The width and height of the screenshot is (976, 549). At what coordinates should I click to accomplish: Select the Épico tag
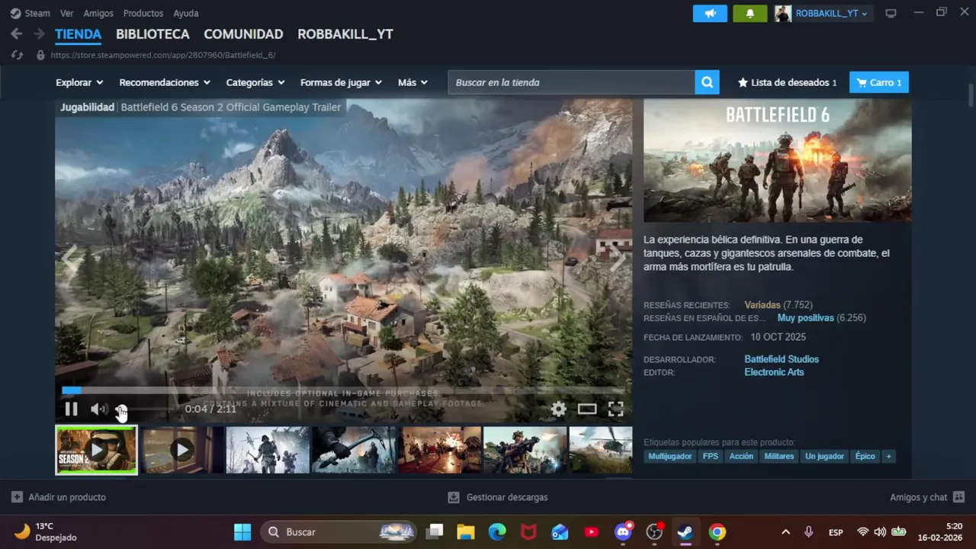865,456
